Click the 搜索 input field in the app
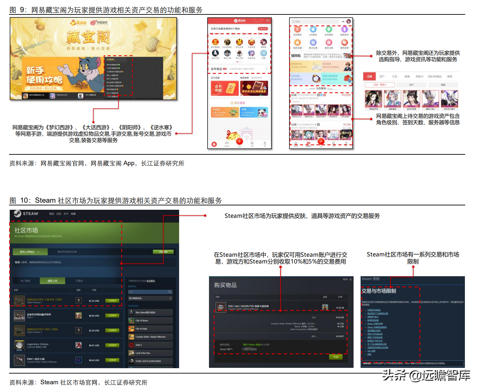The image size is (481, 392). tap(315, 21)
